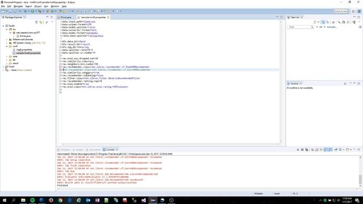This screenshot has height=204, width=363.
Task: Toggle Scroll Lock in Console
Action: pos(317,150)
